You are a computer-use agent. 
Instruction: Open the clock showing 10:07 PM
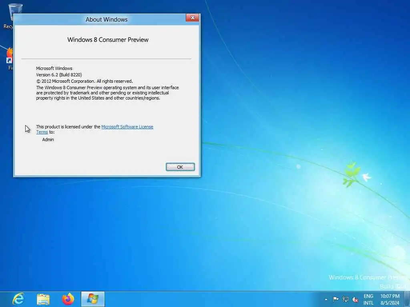pyautogui.click(x=390, y=299)
